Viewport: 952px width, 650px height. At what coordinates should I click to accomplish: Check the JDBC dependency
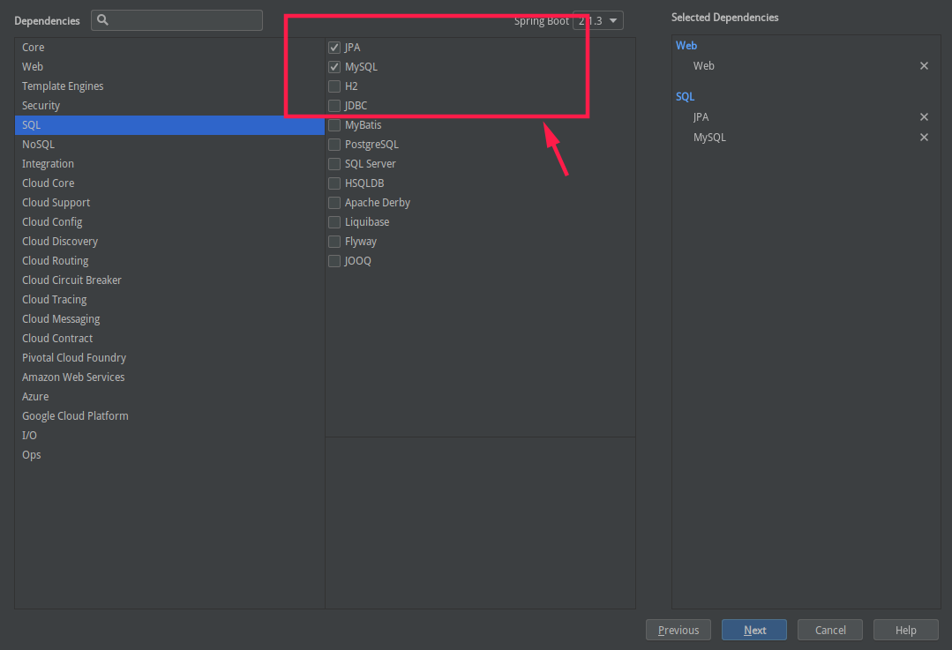pyautogui.click(x=334, y=105)
